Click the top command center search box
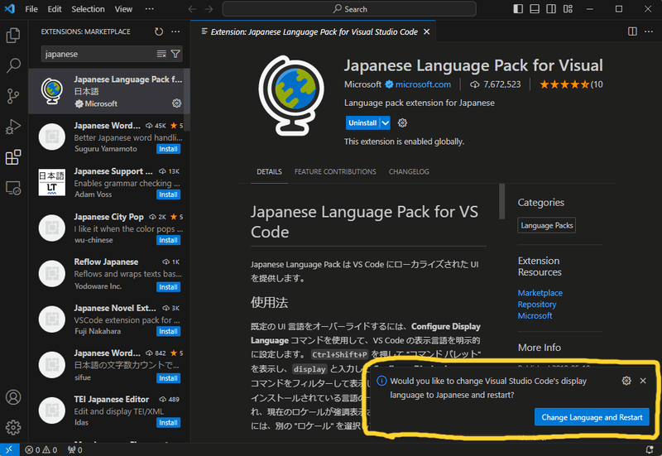The height and width of the screenshot is (456, 662). 349,9
